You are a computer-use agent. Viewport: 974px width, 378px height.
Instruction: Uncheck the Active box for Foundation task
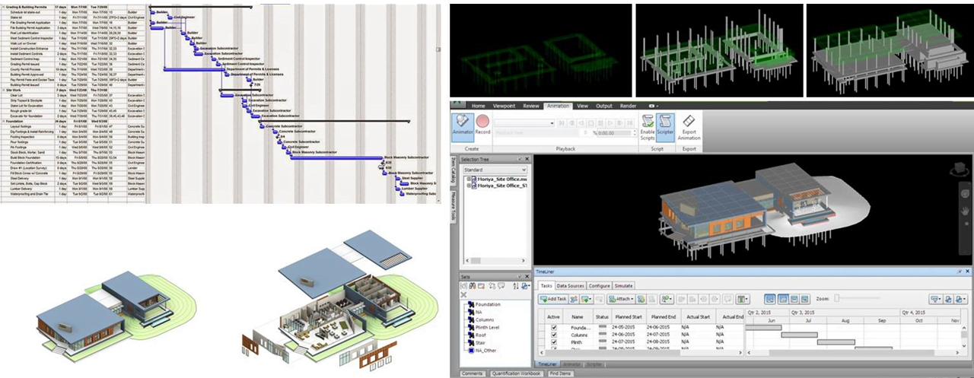(x=554, y=328)
